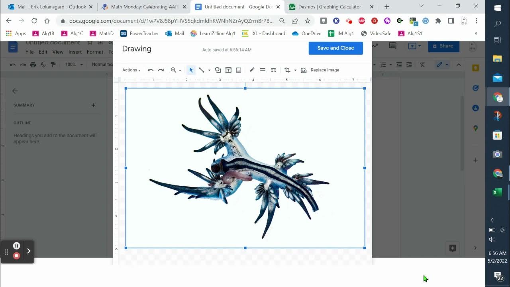Image resolution: width=510 pixels, height=287 pixels.
Task: Open the Alg1B bookmark
Action: point(43,33)
